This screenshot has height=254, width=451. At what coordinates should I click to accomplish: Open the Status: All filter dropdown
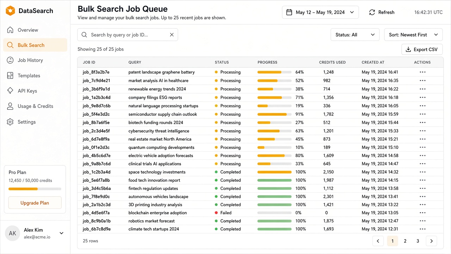[355, 35]
